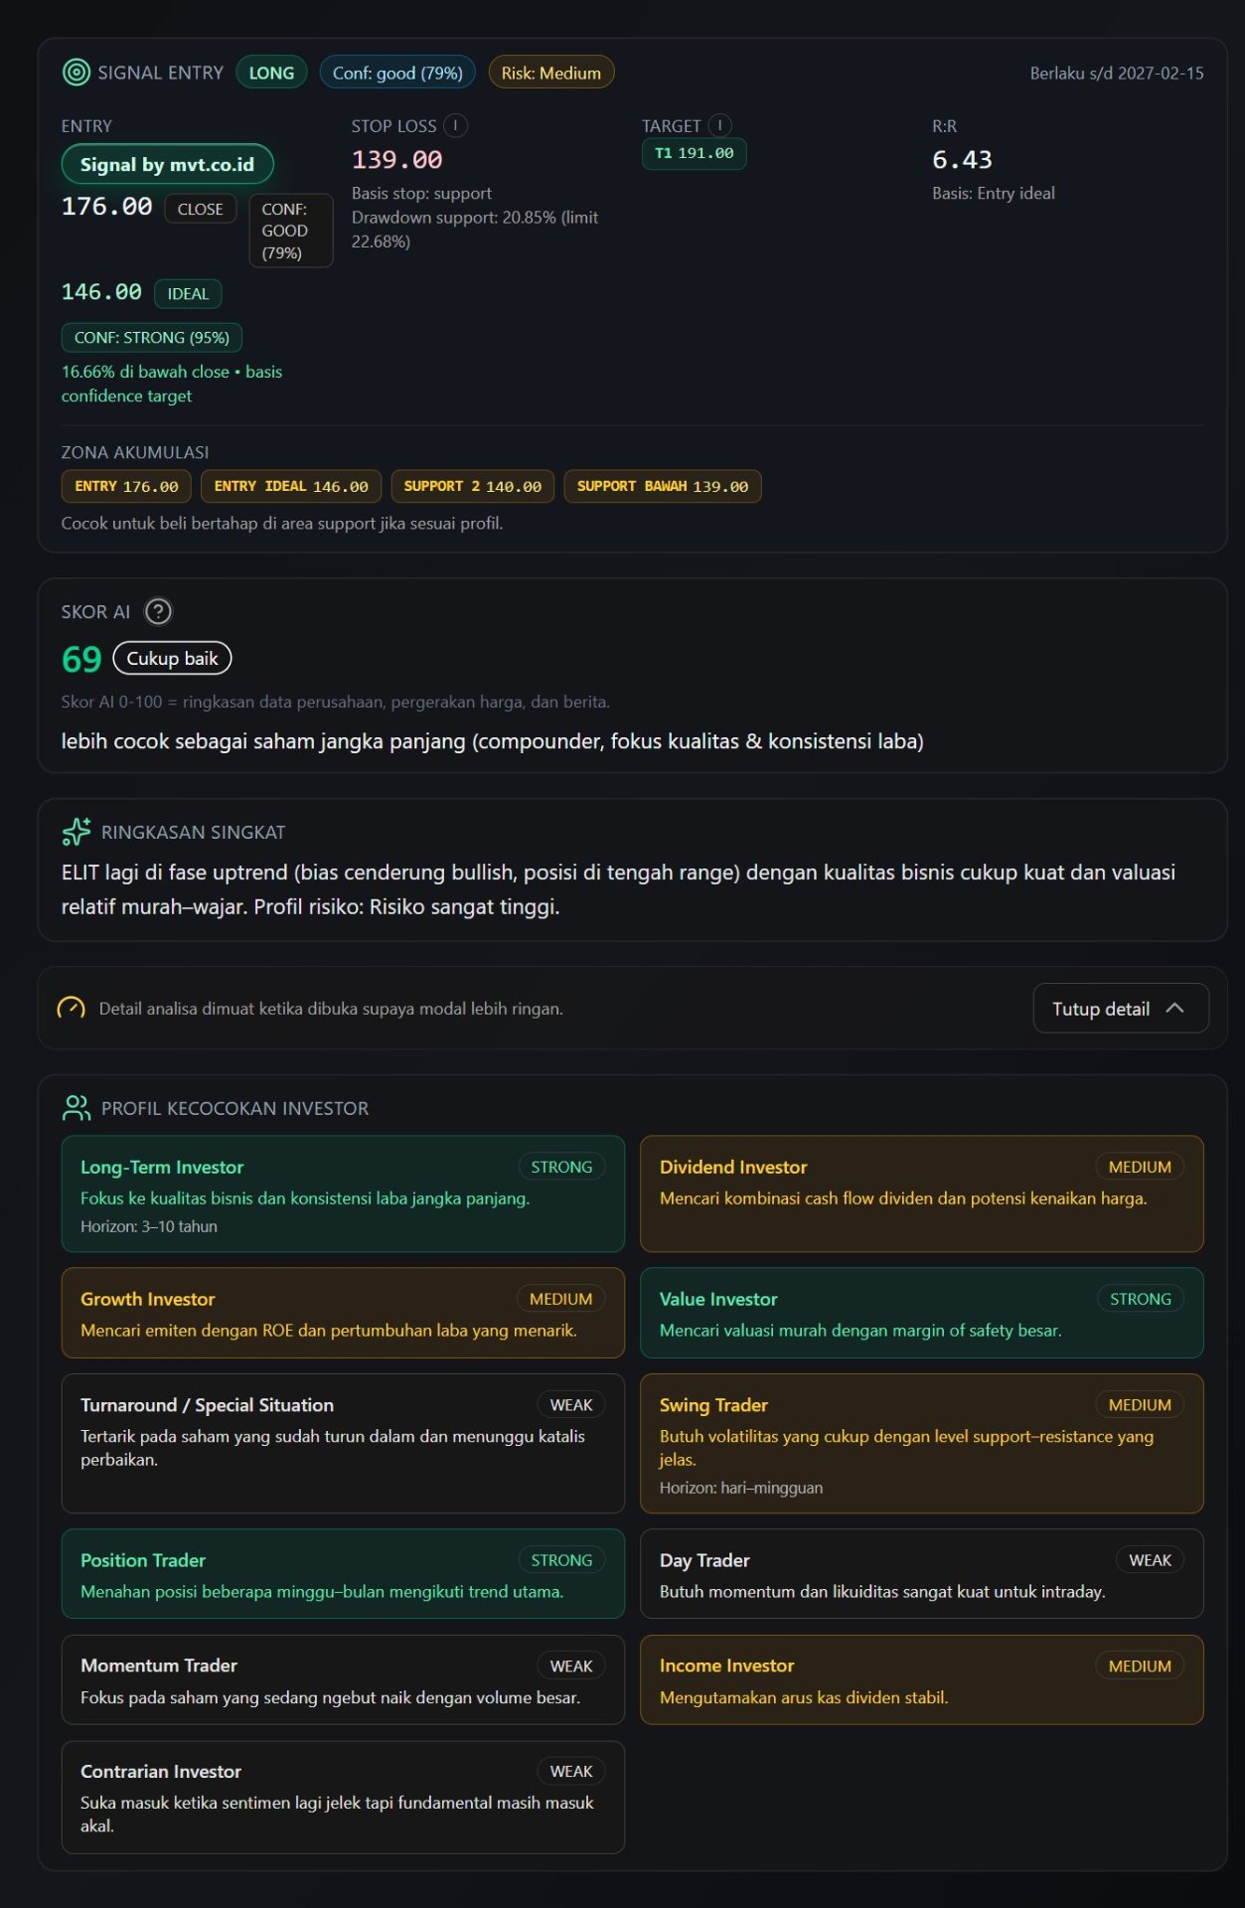Open the Stop Loss info icon
The width and height of the screenshot is (1245, 1908).
click(x=455, y=125)
